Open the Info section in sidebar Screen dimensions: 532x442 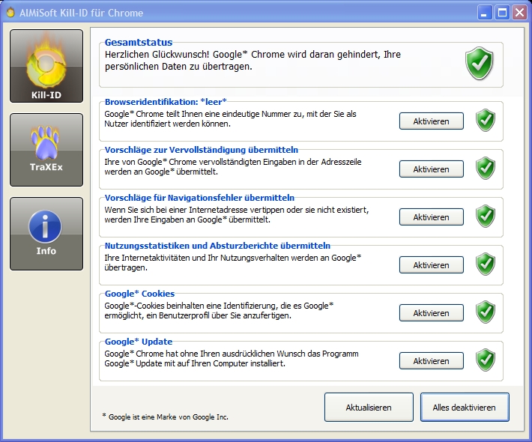point(46,234)
